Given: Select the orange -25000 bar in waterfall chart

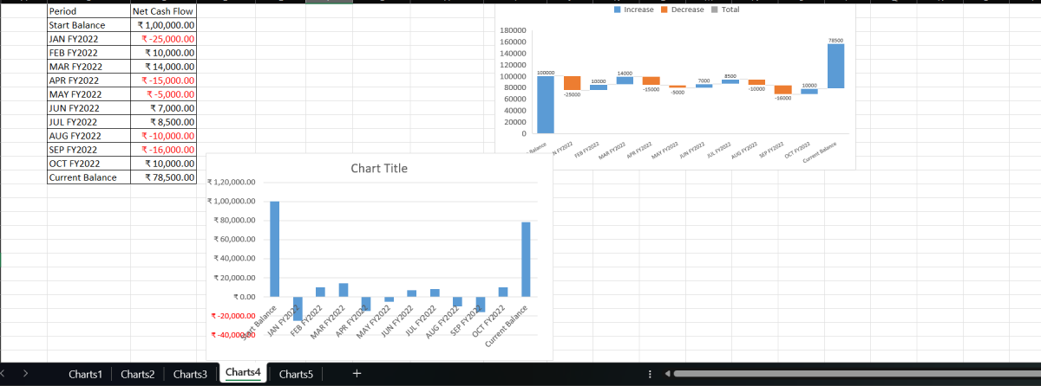Looking at the screenshot, I should click(x=572, y=83).
